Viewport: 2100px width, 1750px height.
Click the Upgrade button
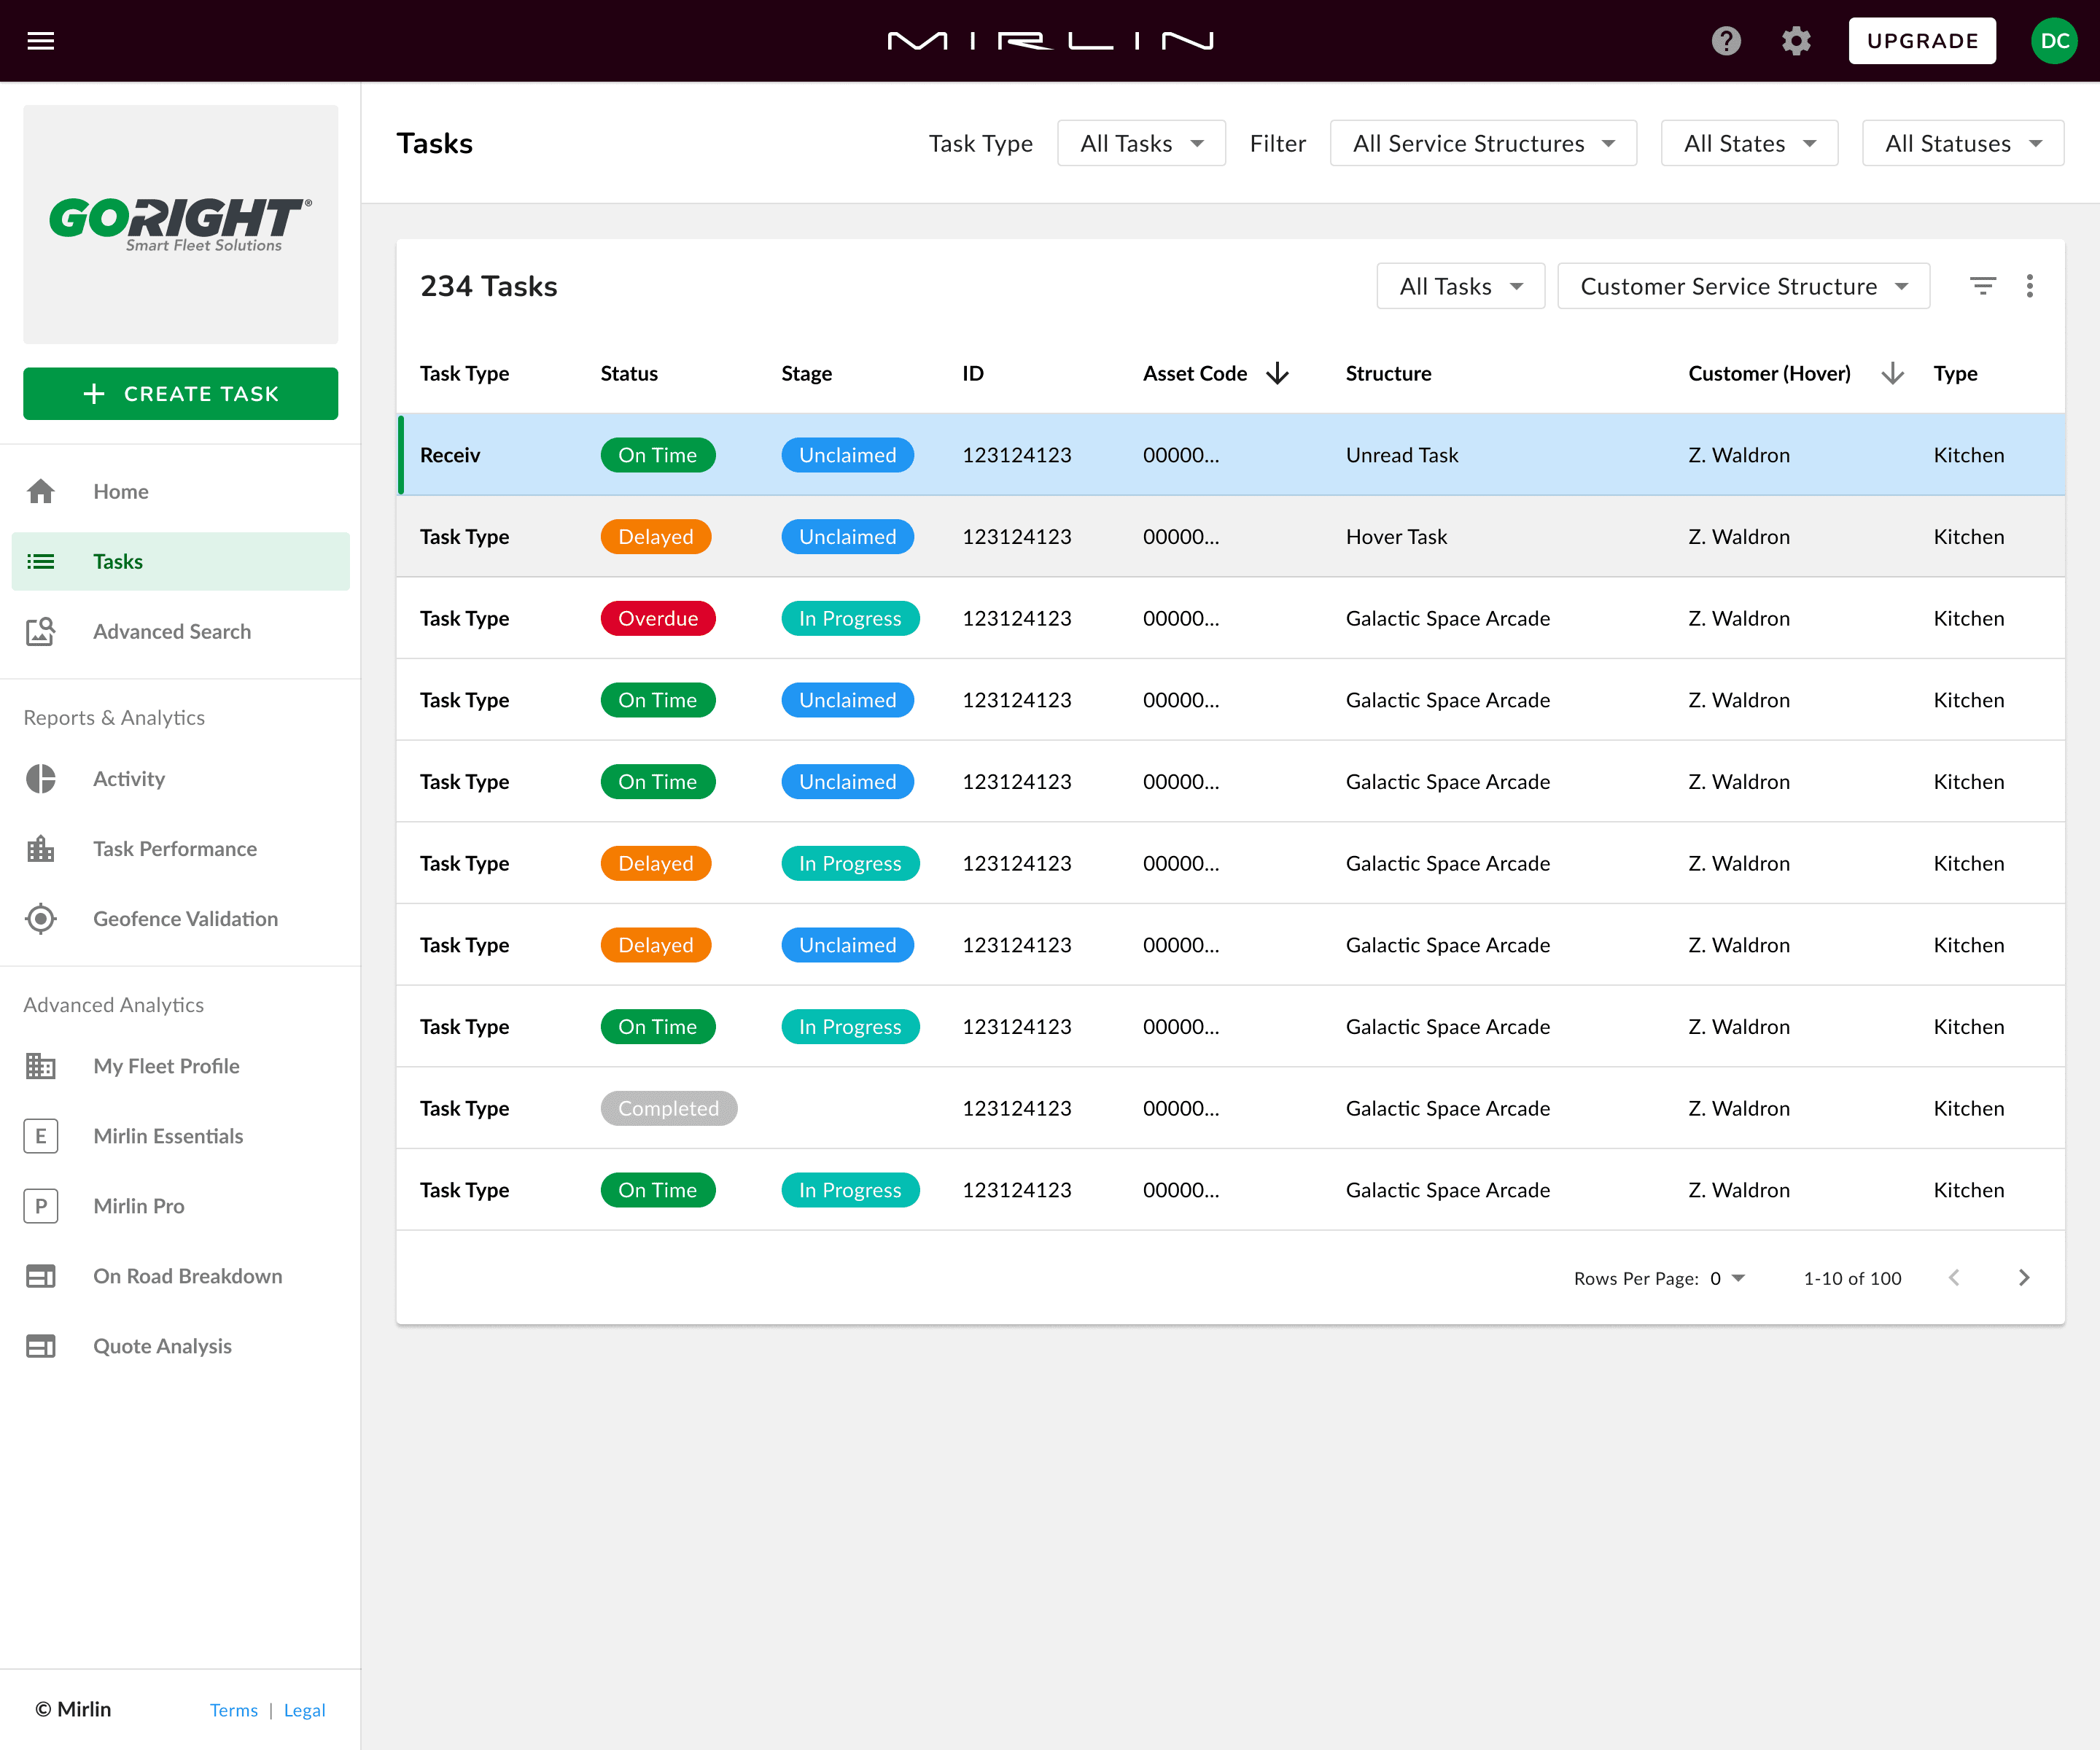[1922, 41]
